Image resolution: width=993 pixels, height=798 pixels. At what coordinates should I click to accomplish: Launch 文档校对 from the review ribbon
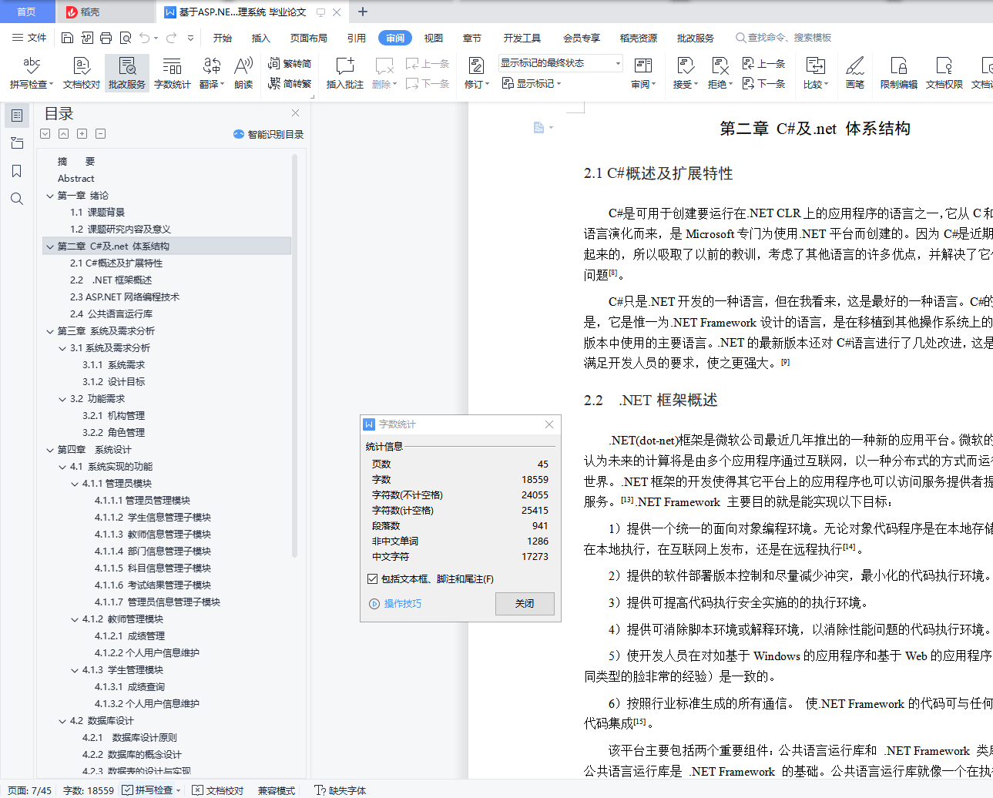82,73
